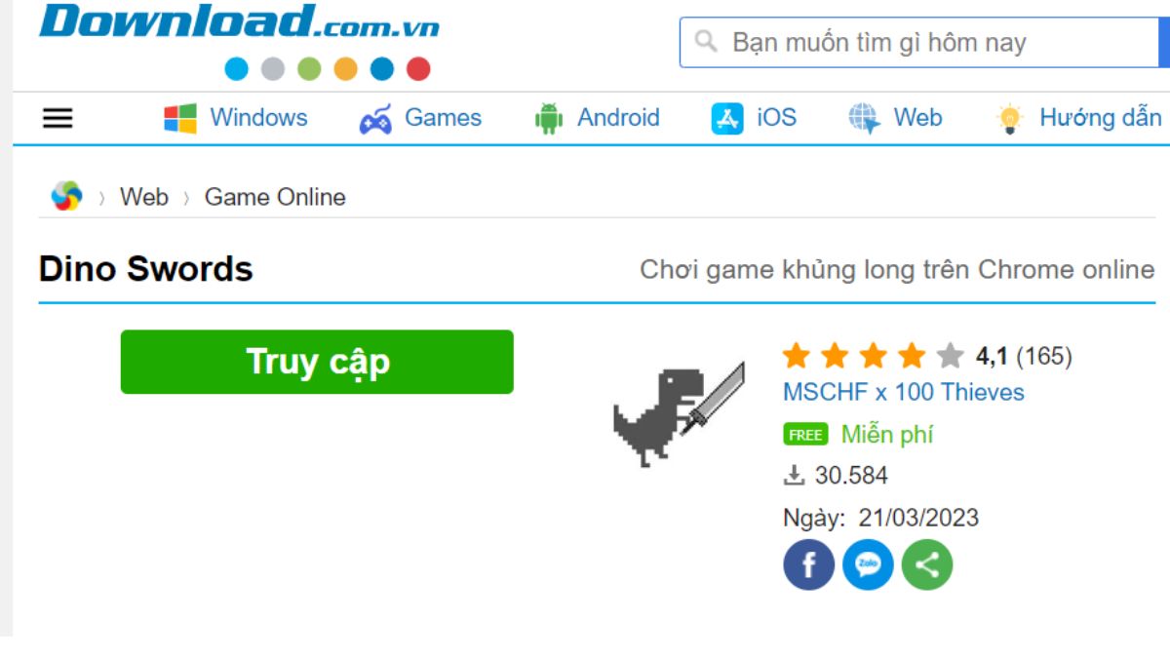Click the Windows logo icon
The height and width of the screenshot is (658, 1170).
click(180, 119)
